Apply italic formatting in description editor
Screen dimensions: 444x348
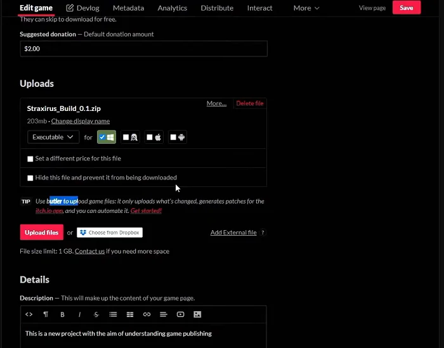point(79,314)
